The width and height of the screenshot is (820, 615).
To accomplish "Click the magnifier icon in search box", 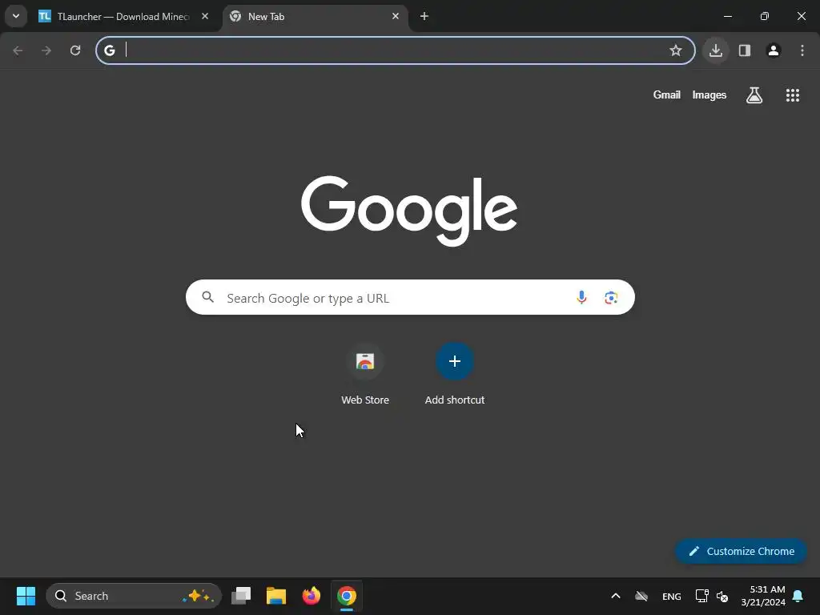I will [x=207, y=297].
